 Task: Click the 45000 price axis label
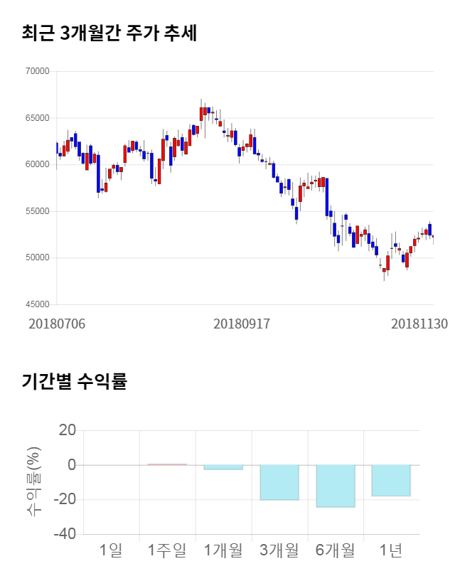pyautogui.click(x=36, y=304)
